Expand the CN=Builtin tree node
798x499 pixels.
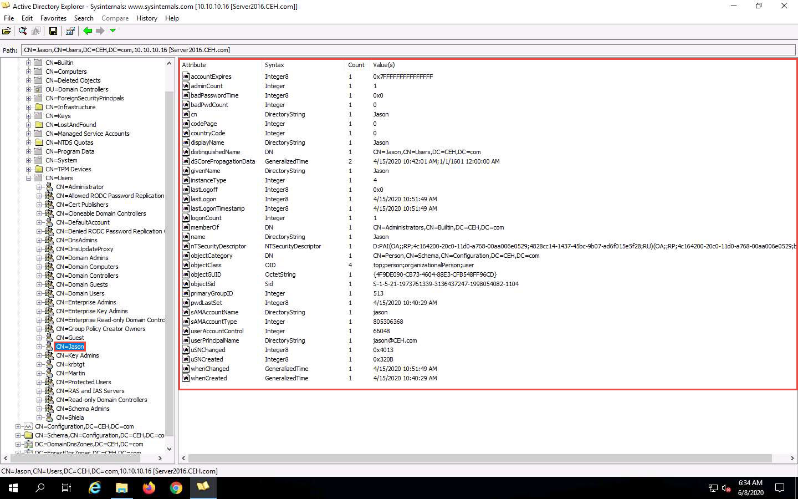[28, 63]
